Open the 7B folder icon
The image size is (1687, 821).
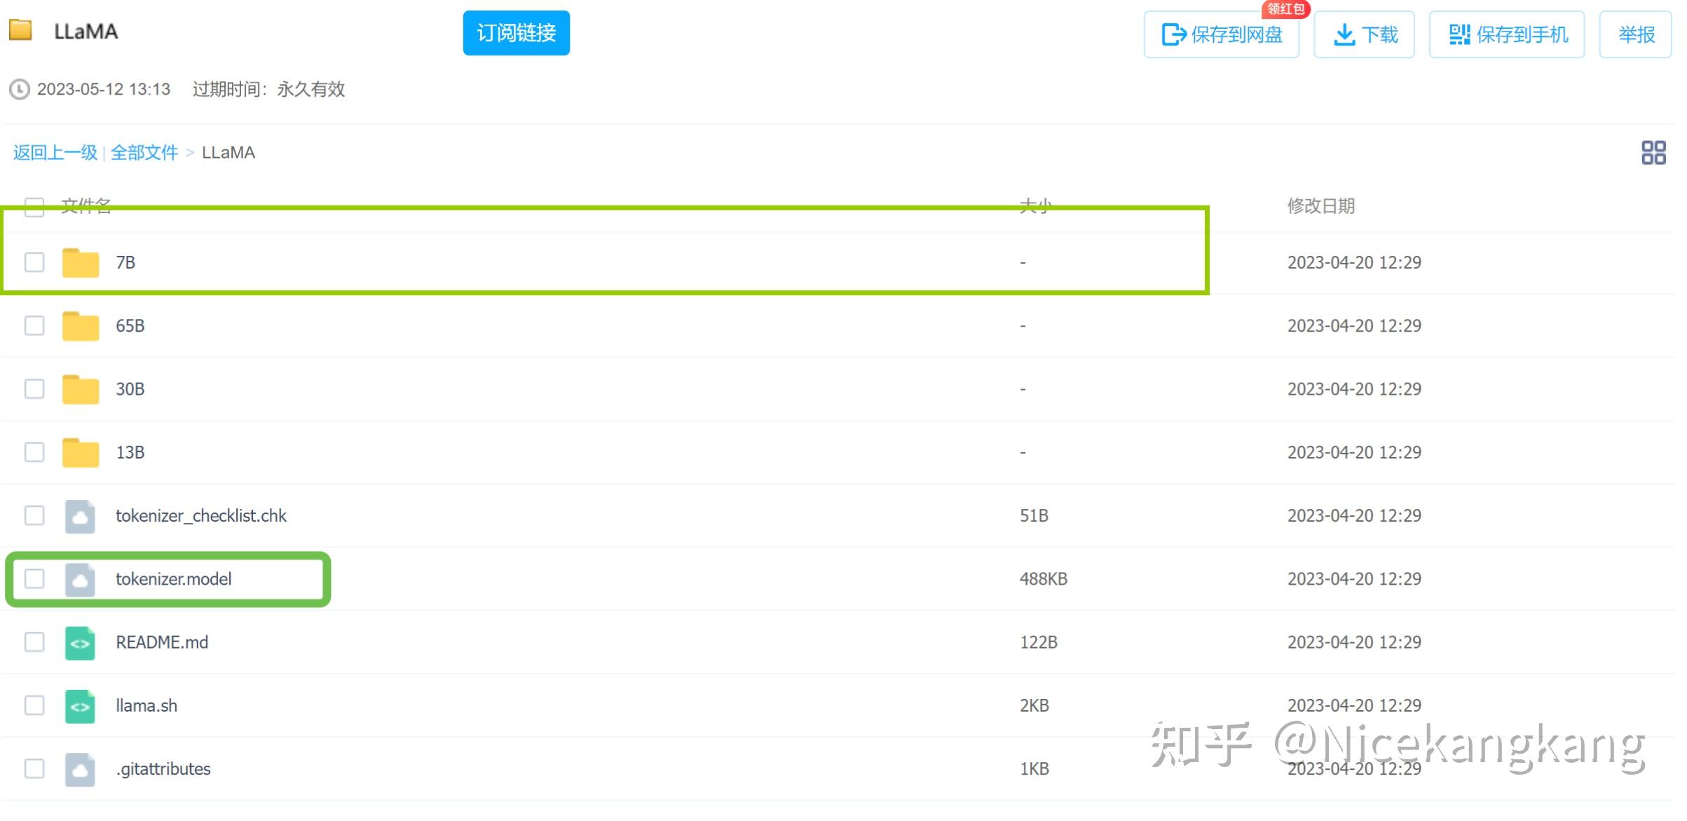tap(81, 263)
